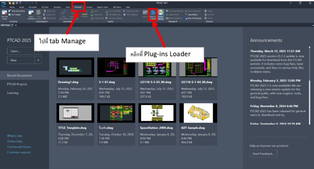
Task: Open the Help ribbon tab
Action: coord(128,7)
